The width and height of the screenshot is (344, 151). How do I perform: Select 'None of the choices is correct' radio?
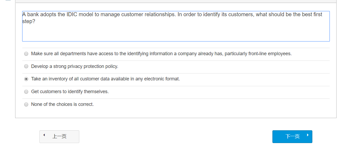[x=26, y=105]
